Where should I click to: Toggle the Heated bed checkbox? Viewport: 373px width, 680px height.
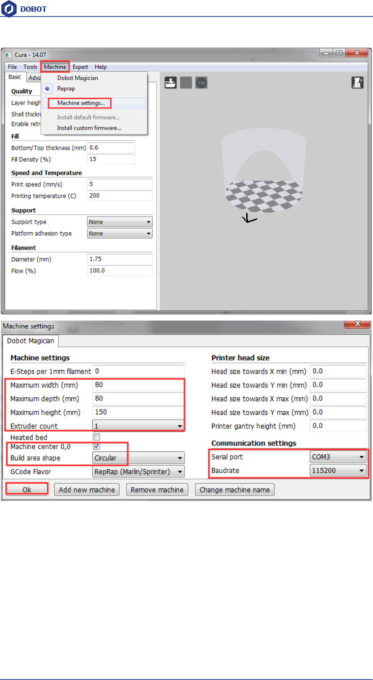tap(96, 437)
